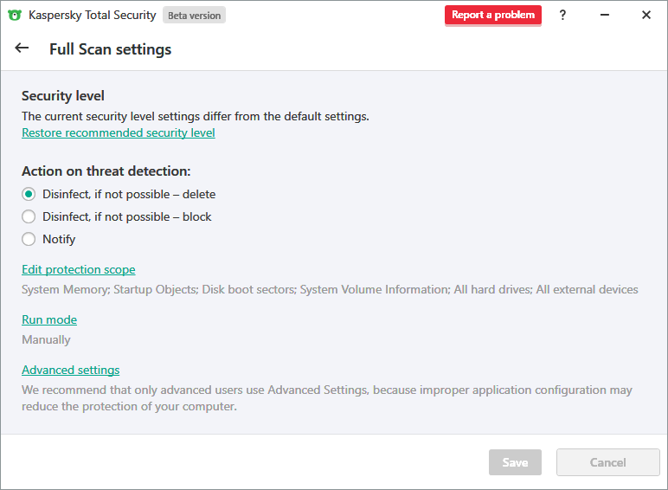Click the Full Scan settings heading
The image size is (668, 490).
(x=110, y=49)
